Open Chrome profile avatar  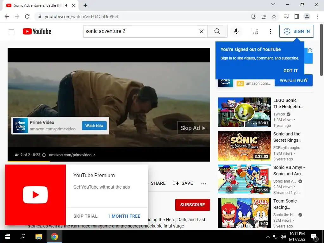pyautogui.click(x=307, y=16)
